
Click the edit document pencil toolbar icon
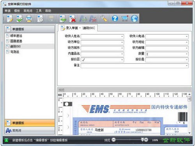click(x=10, y=18)
